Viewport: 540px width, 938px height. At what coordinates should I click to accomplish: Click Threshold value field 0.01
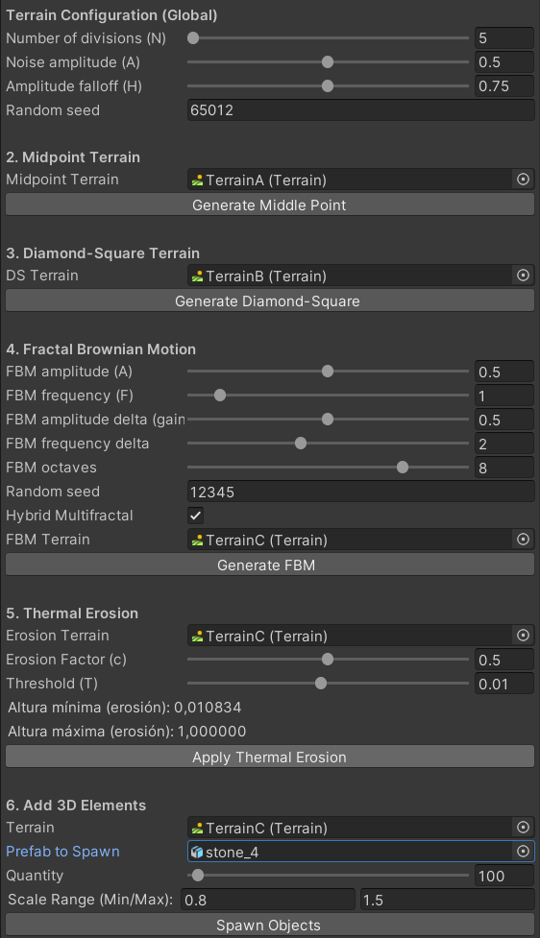pyautogui.click(x=504, y=684)
